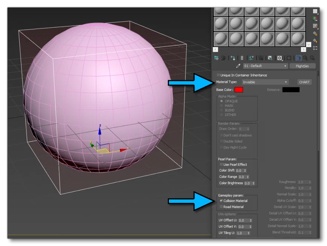The image size is (327, 246).
Task: Click the red X axis gizmo arrow
Action: tap(123, 150)
